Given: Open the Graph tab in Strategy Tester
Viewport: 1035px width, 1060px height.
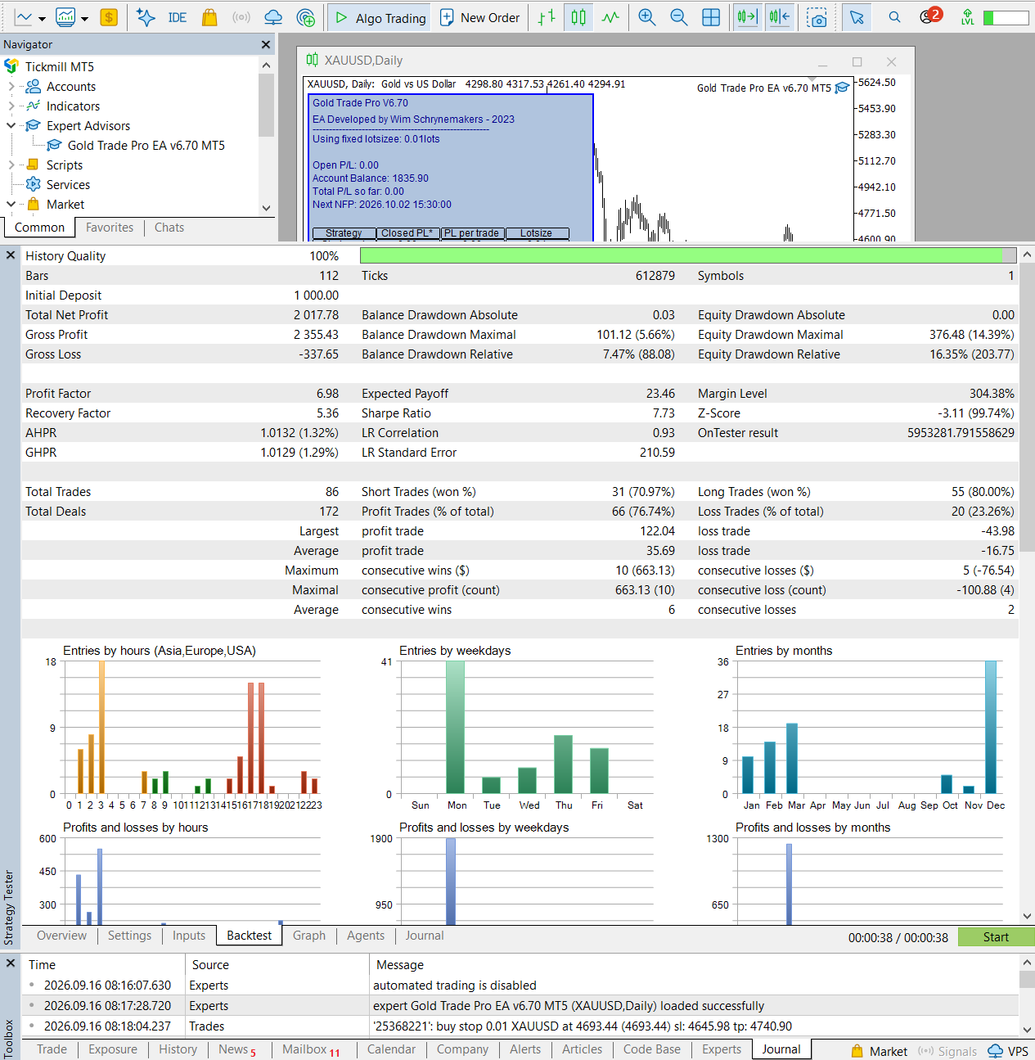Looking at the screenshot, I should (x=309, y=936).
